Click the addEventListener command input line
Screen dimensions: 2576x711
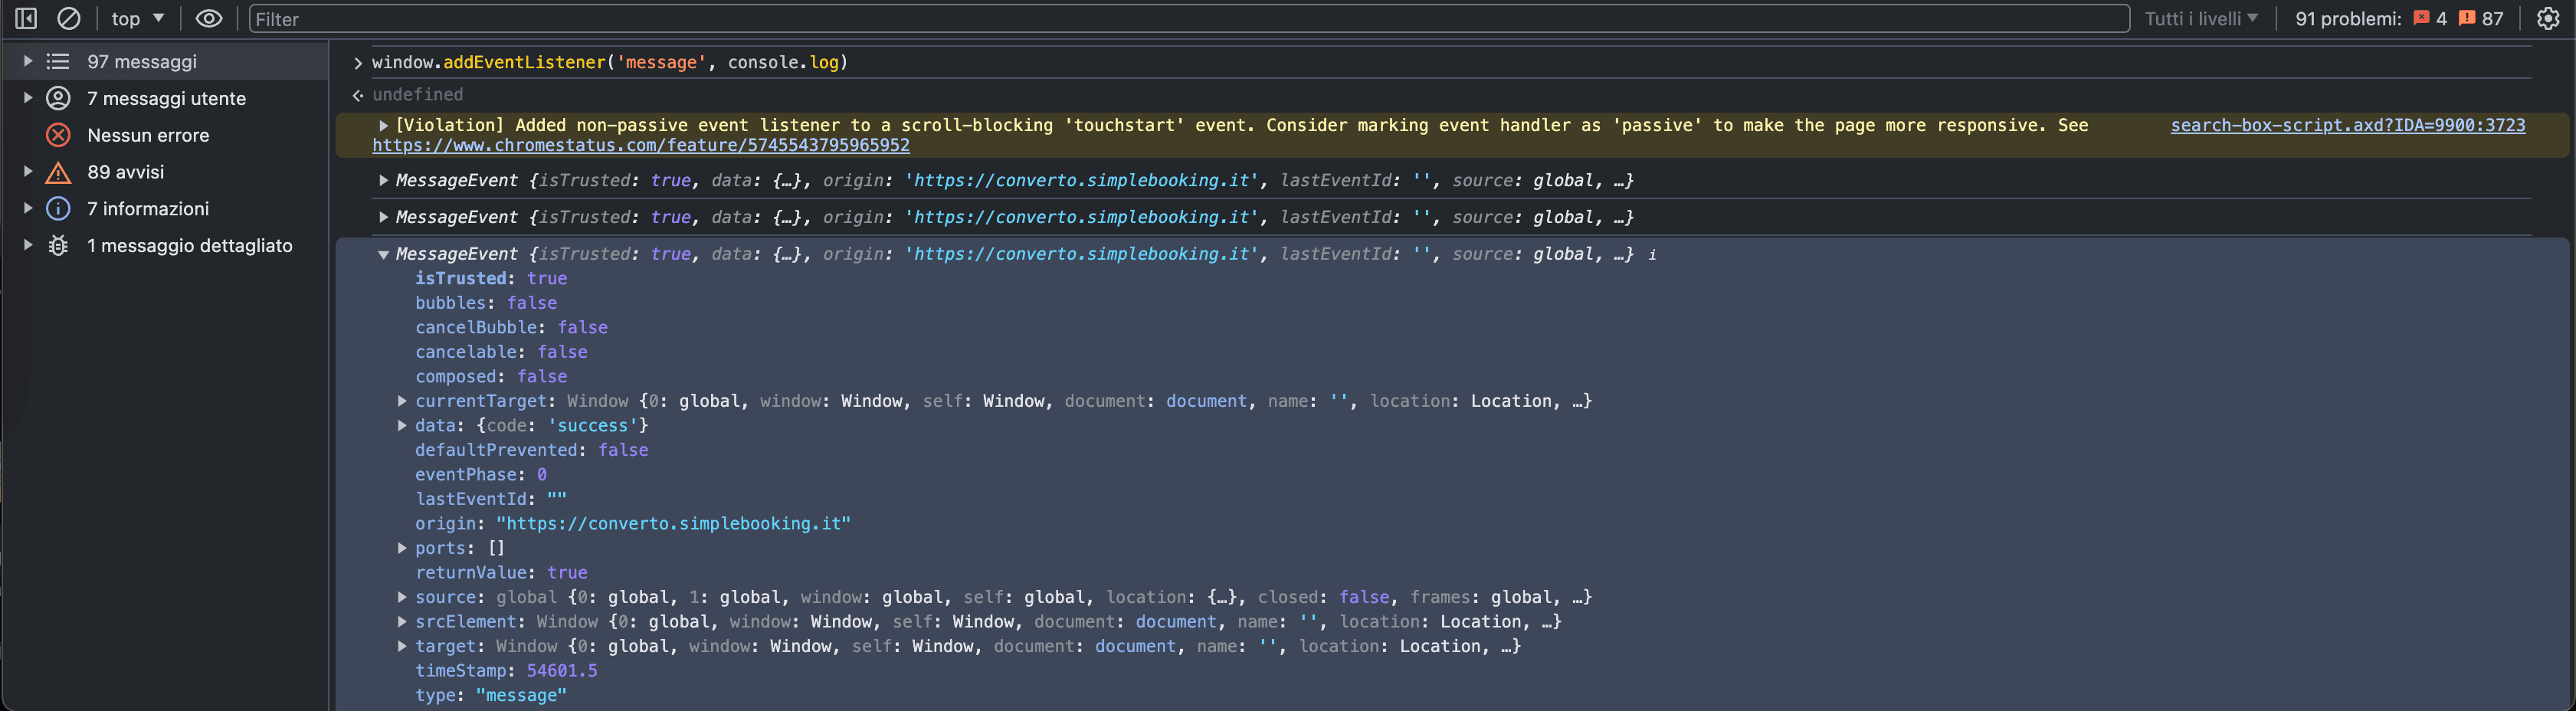610,62
